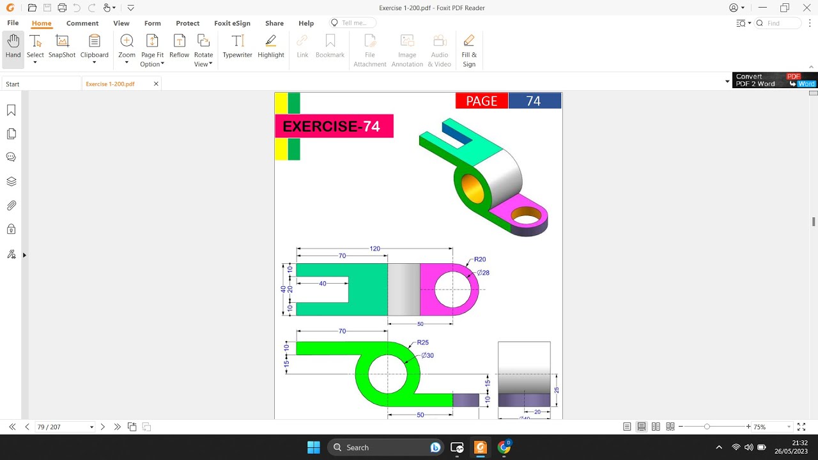Viewport: 818px width, 460px height.
Task: Go to the first page
Action: (12, 427)
